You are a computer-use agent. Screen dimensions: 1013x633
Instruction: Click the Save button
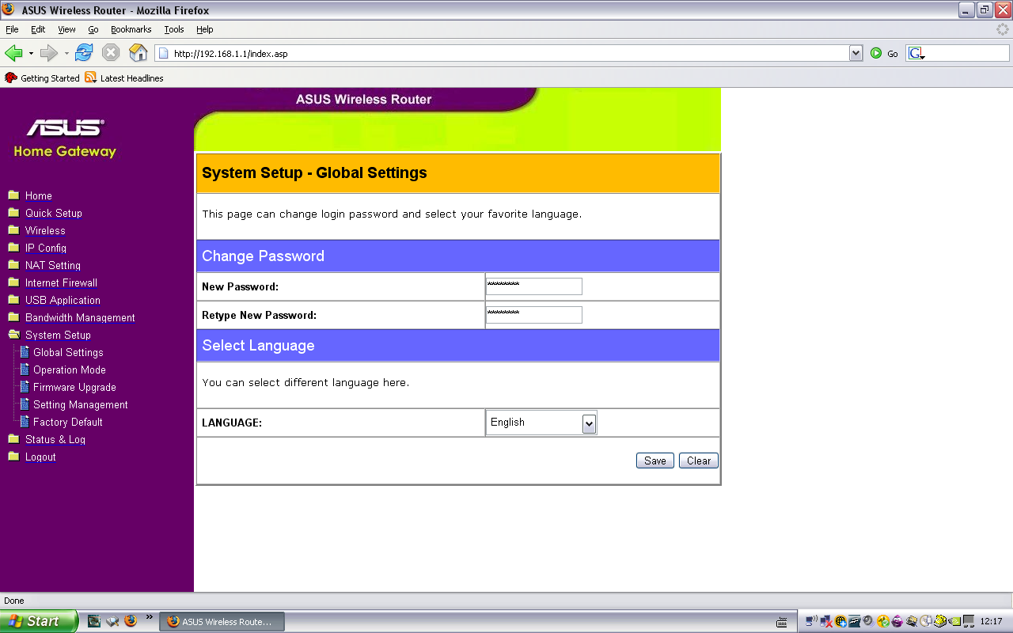(x=655, y=461)
